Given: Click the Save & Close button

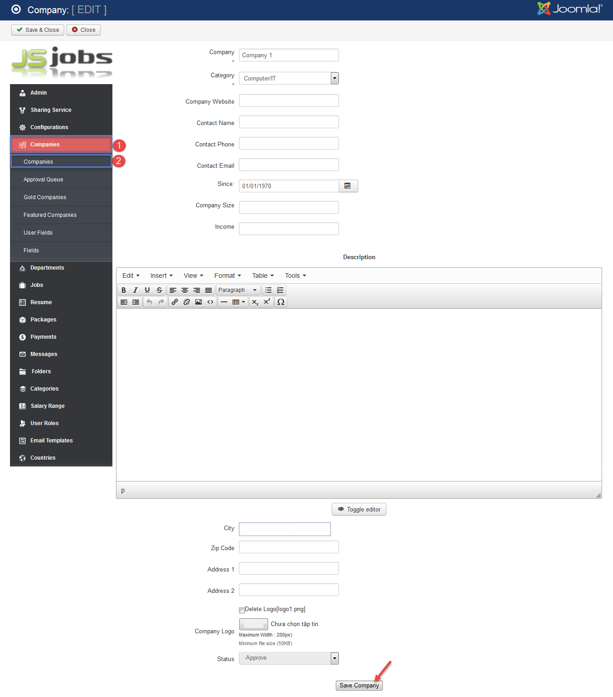Looking at the screenshot, I should tap(38, 30).
